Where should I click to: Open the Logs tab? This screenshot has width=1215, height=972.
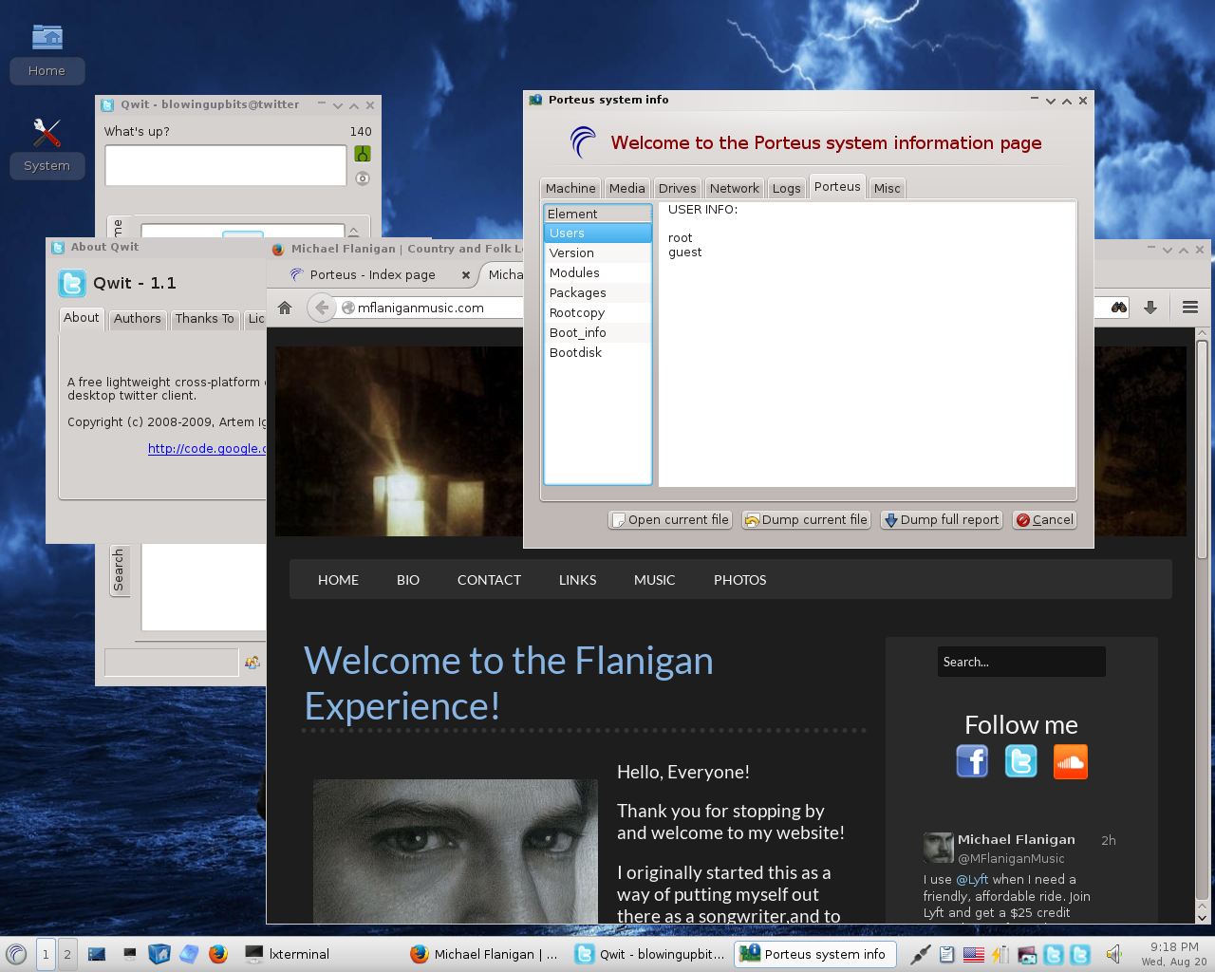787,188
